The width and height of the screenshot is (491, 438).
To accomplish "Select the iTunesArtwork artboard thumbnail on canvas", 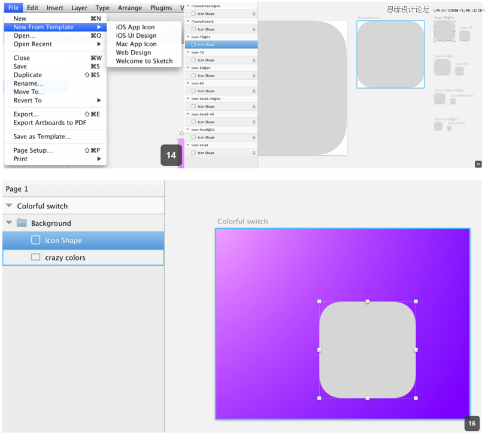I will [390, 54].
